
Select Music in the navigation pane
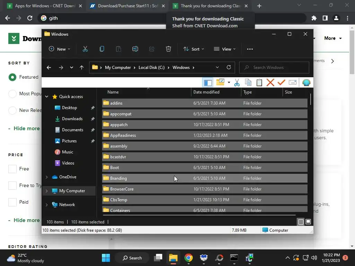click(67, 152)
